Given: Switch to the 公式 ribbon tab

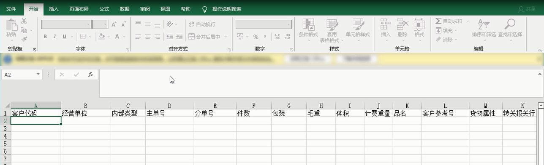Looking at the screenshot, I should pos(104,9).
